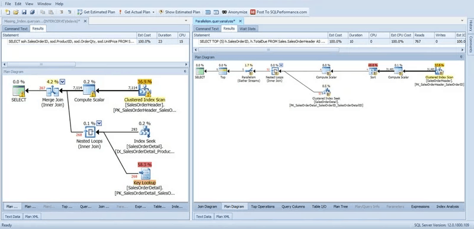Open the Get Actual Plan dropdown arrow
474x229 pixels.
click(x=153, y=12)
